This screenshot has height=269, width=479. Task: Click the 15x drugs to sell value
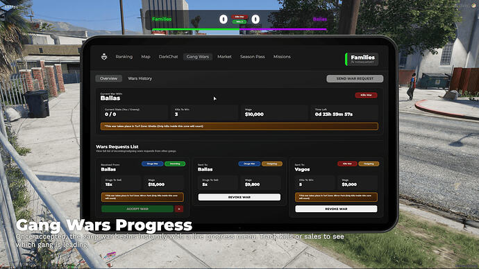[x=109, y=184]
